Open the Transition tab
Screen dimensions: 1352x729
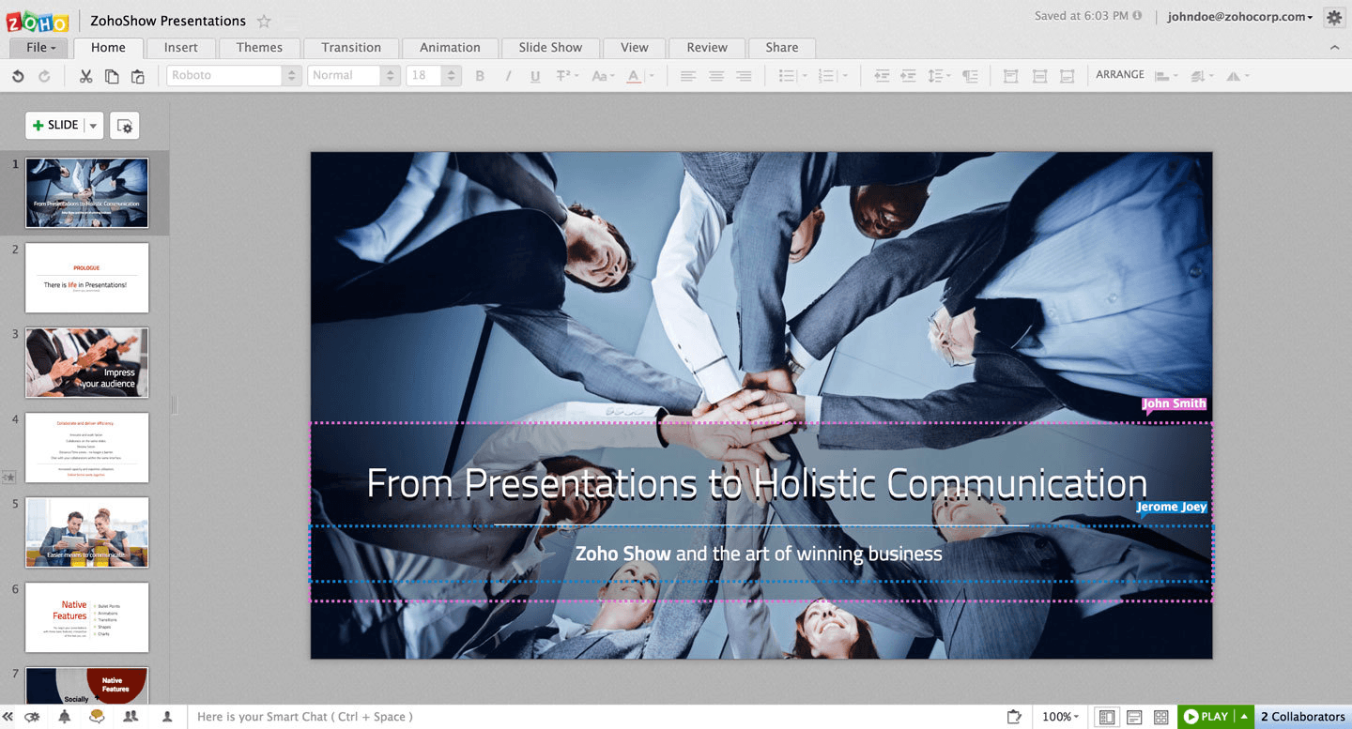[351, 48]
